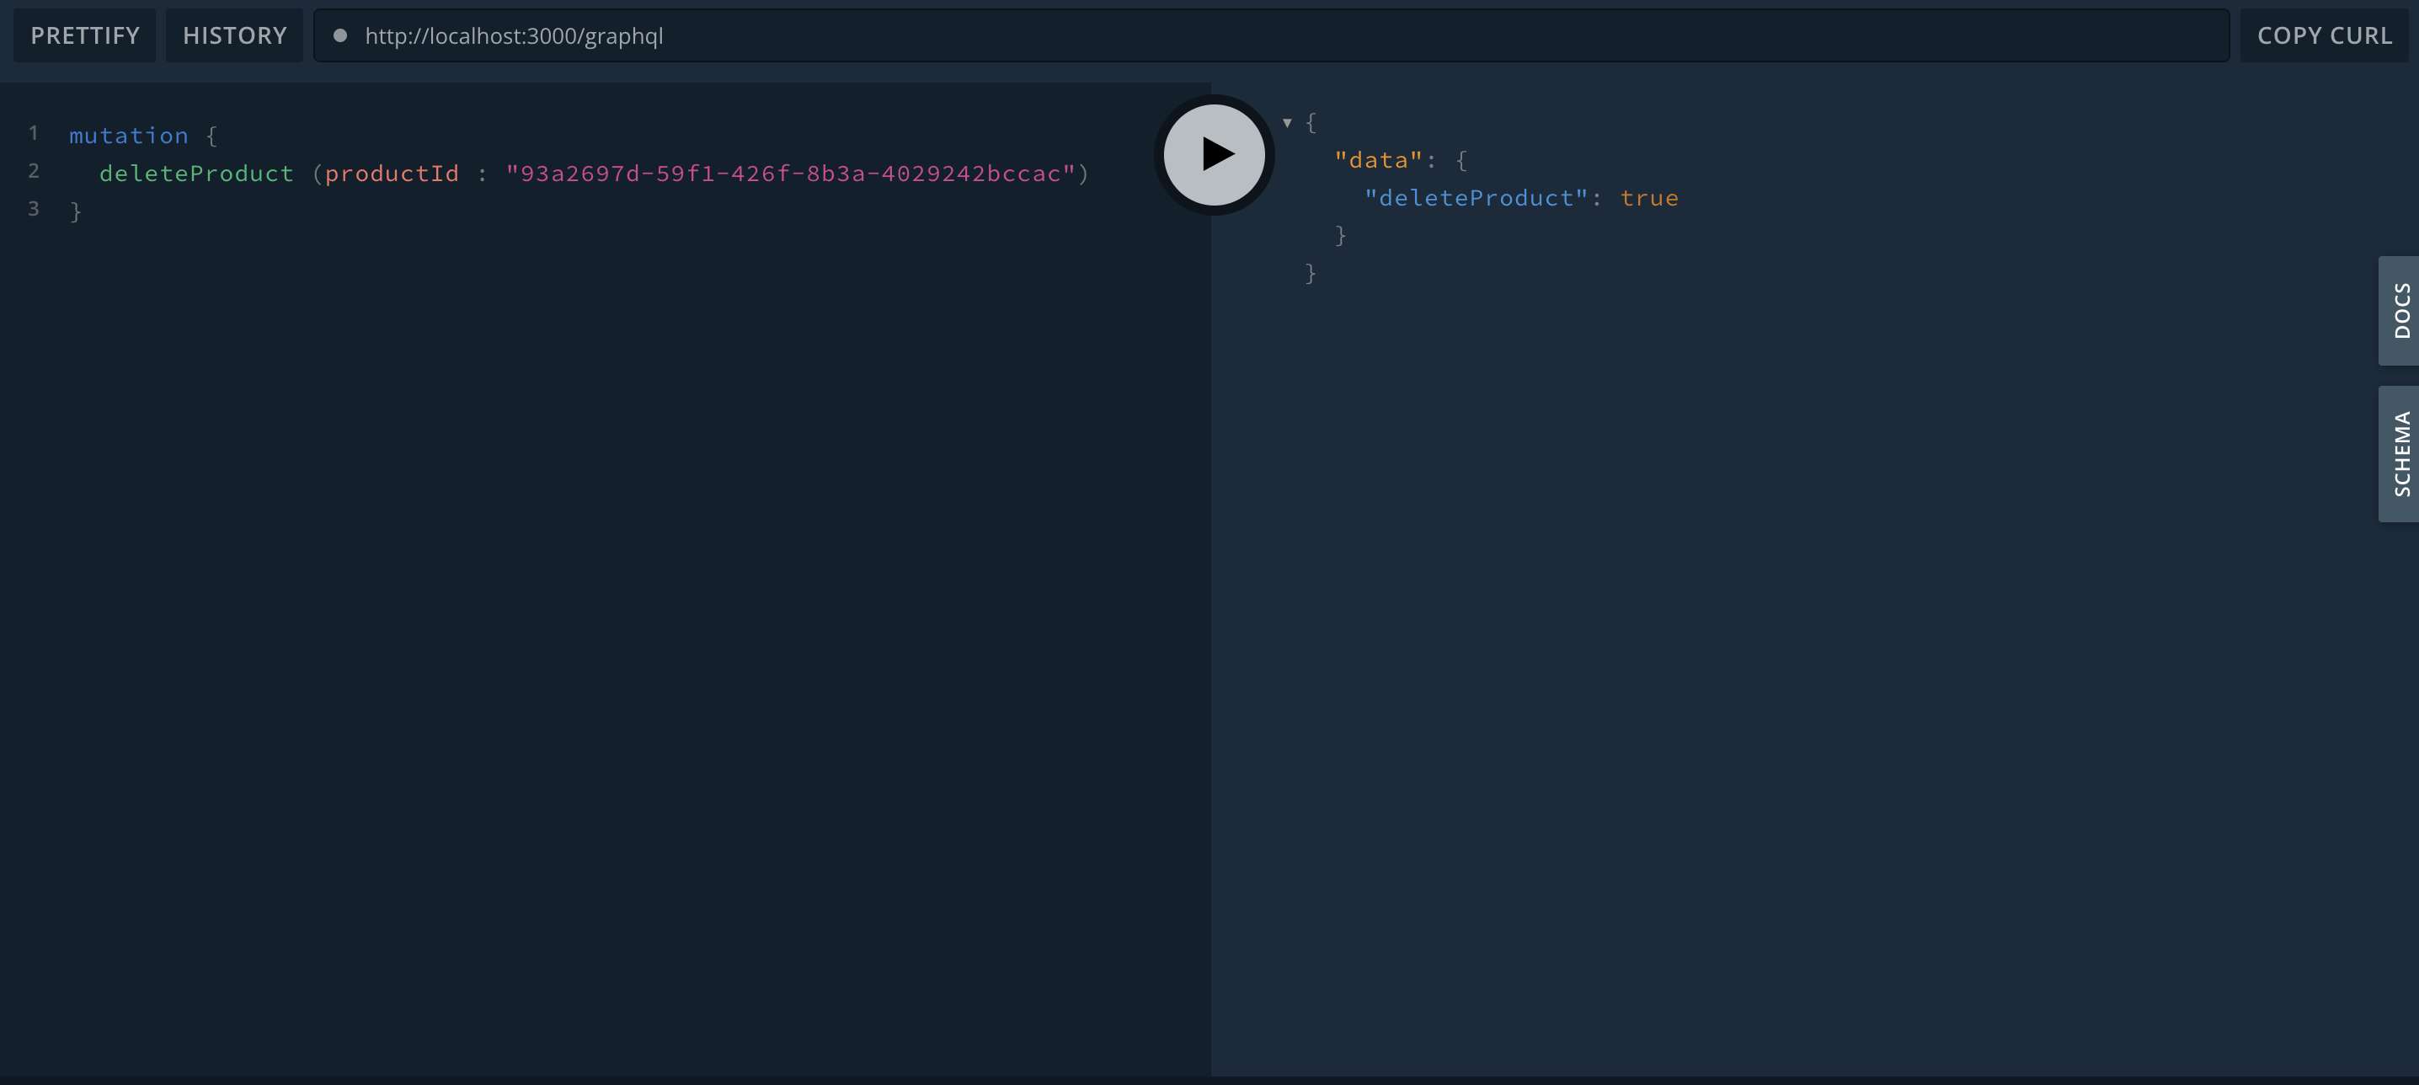Click line number 1 in the gutter

[34, 133]
